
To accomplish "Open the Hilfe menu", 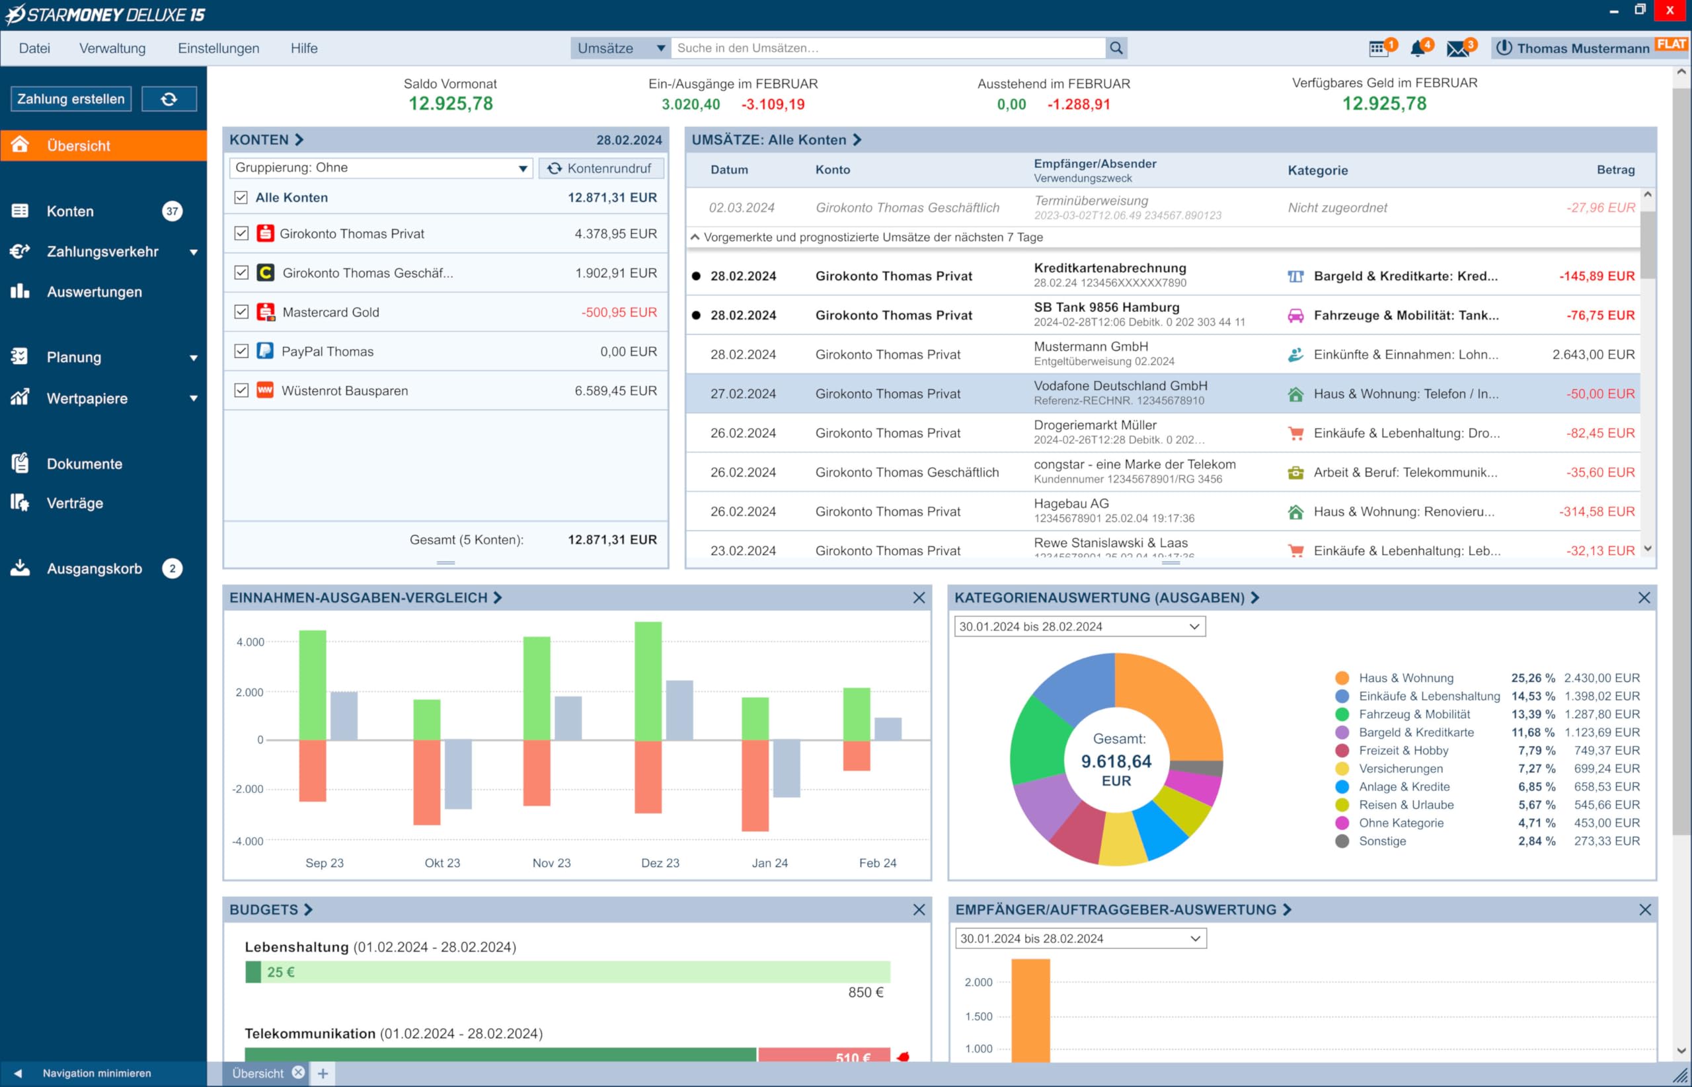I will [x=304, y=48].
